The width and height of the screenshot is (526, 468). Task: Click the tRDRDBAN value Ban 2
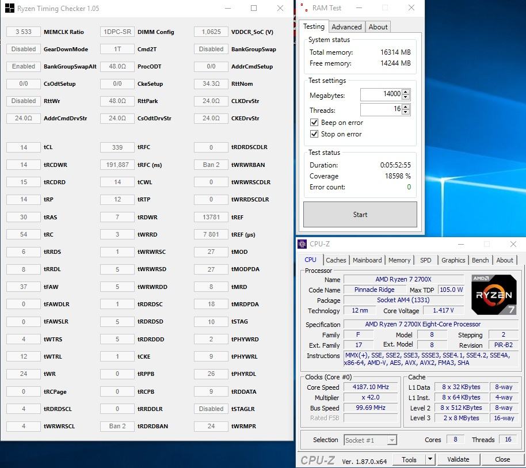pyautogui.click(x=117, y=426)
